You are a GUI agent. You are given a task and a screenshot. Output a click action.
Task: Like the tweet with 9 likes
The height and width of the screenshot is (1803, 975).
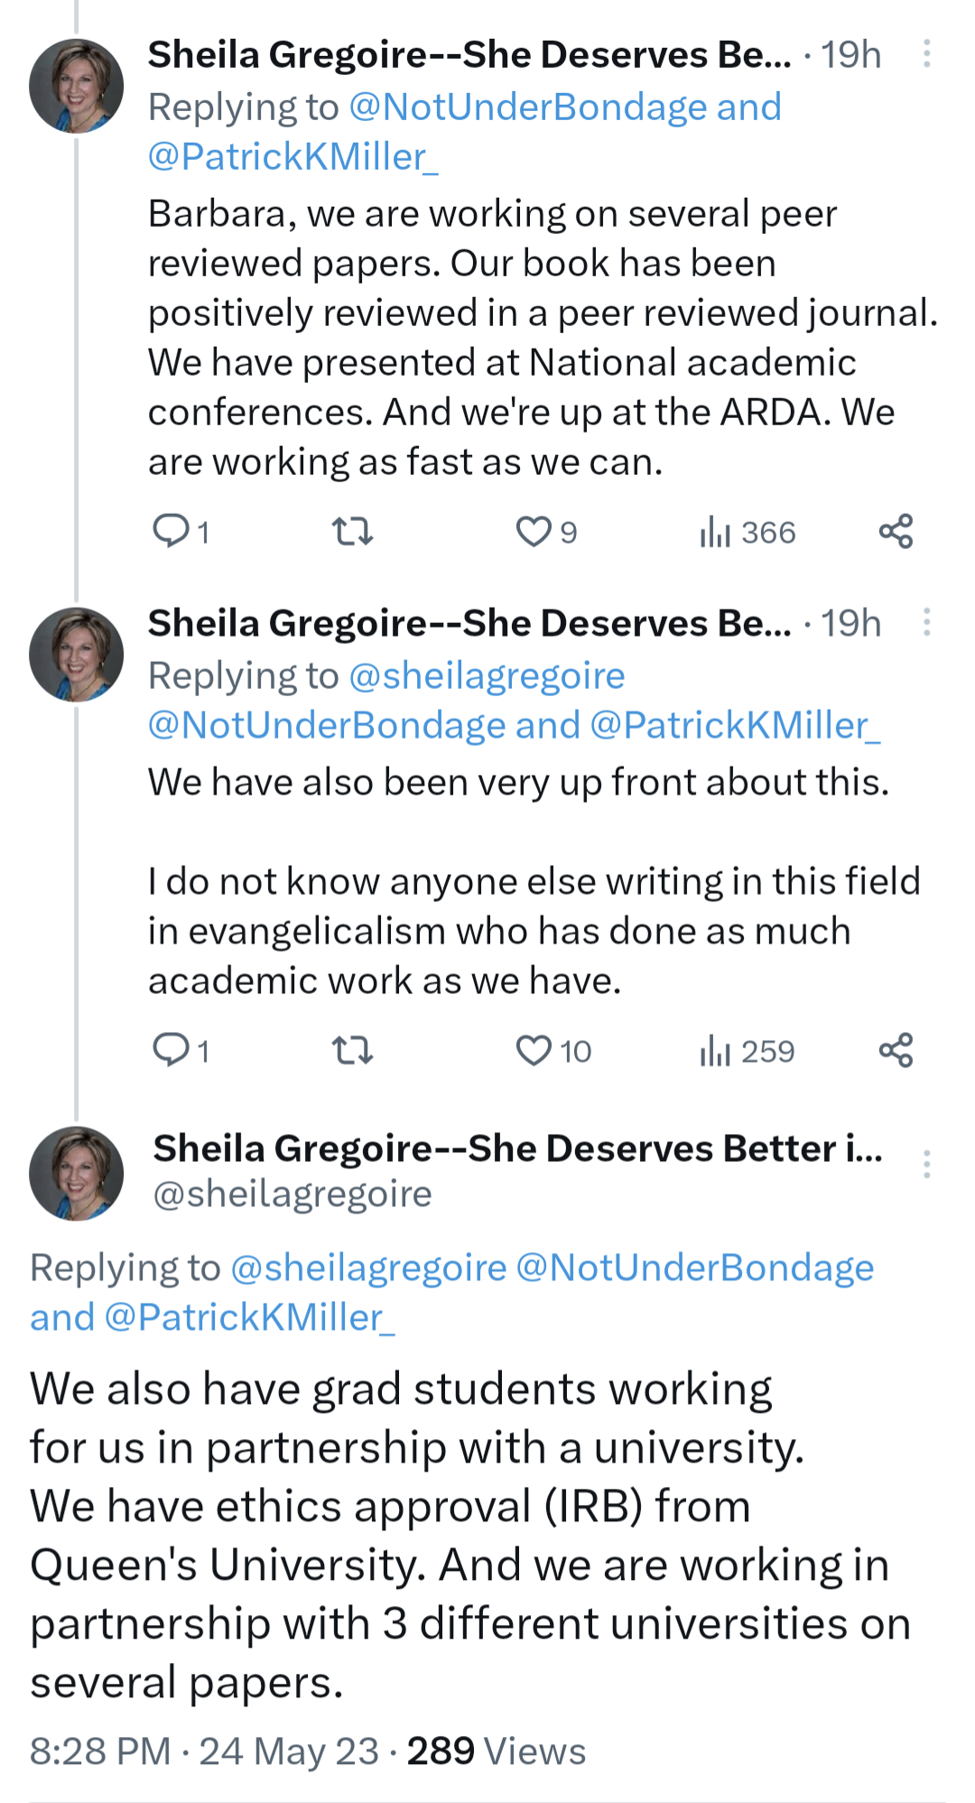click(534, 531)
